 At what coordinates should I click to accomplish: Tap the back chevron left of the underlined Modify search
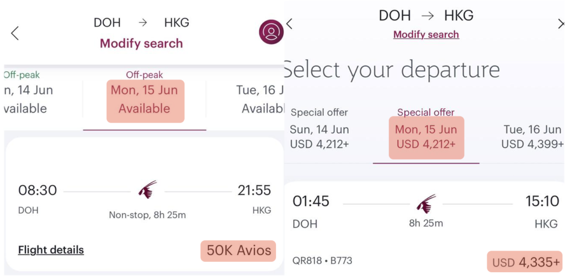[289, 24]
